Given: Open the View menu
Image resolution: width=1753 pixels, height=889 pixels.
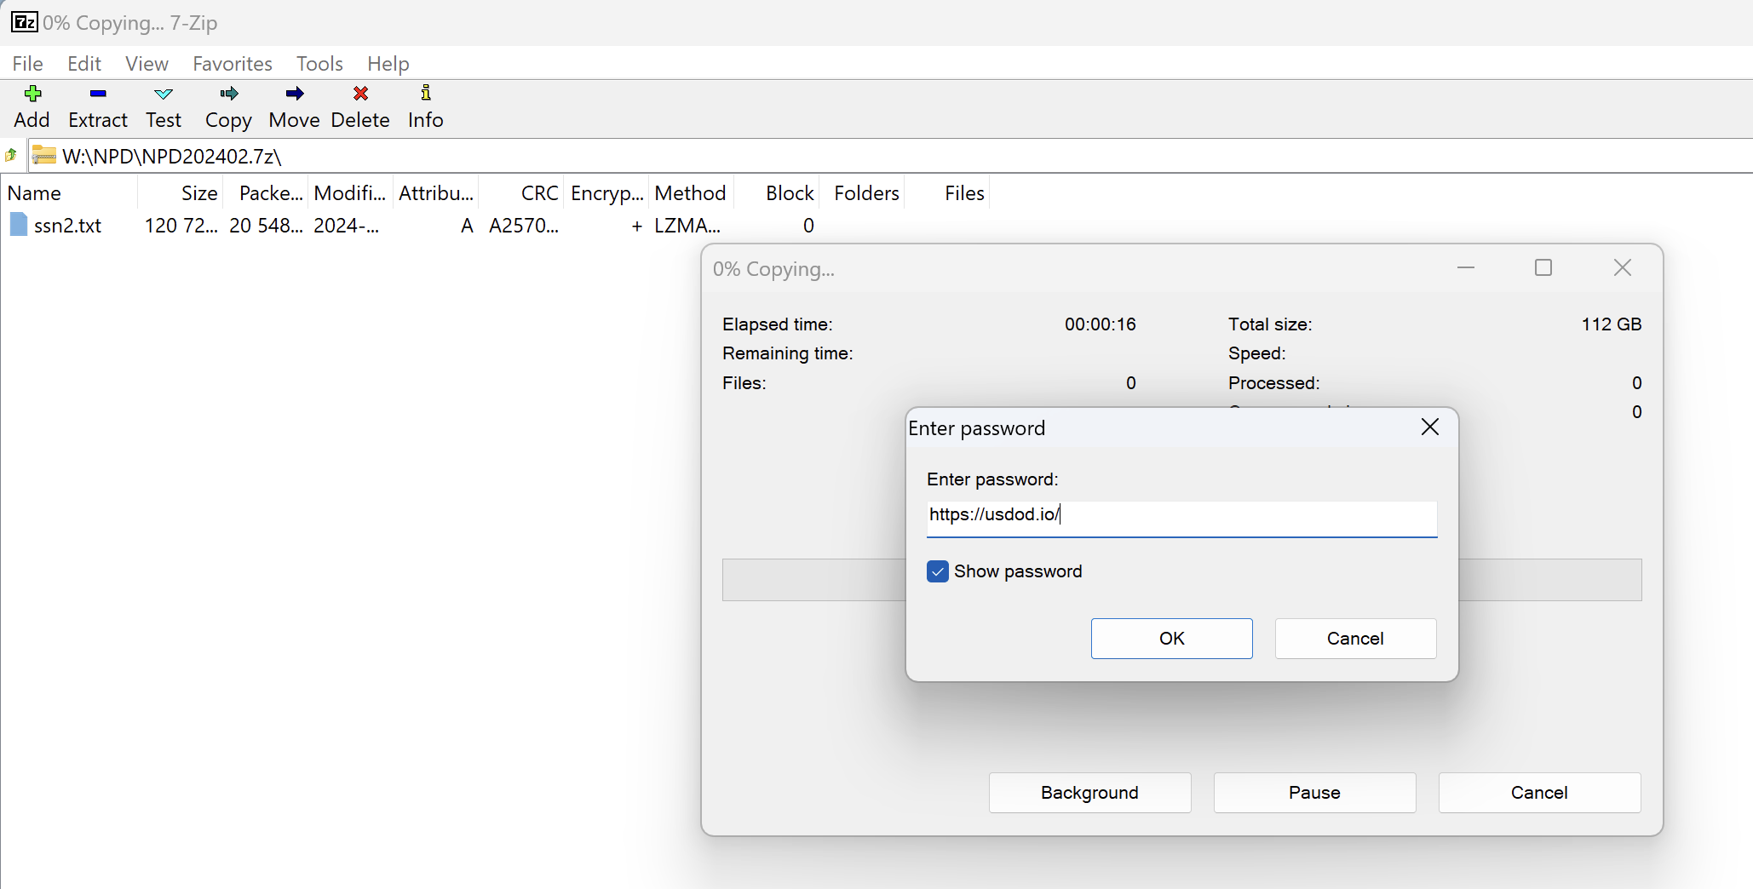Looking at the screenshot, I should 147,64.
